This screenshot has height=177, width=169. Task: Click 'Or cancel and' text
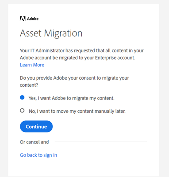[x=34, y=142]
